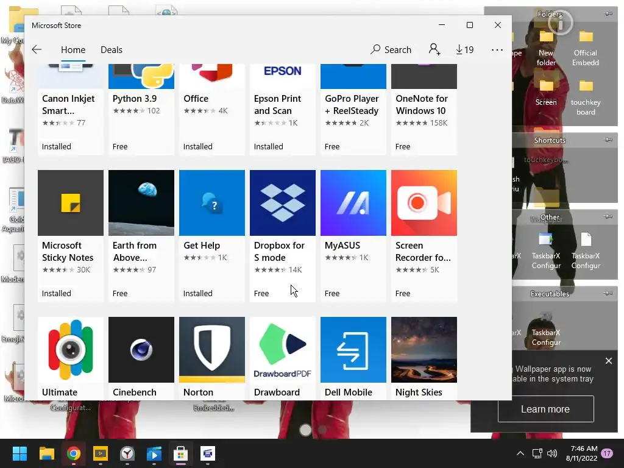Open the OneNote for Windows 10 listing
This screenshot has width=624, height=468.
[x=424, y=110]
